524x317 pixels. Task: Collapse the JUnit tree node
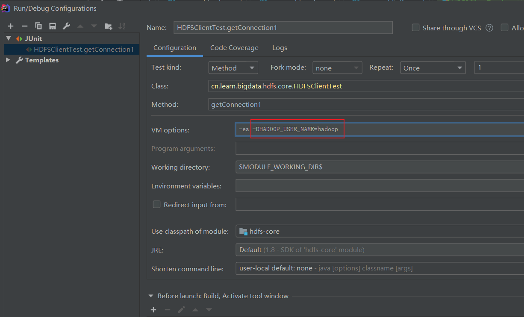pos(8,39)
